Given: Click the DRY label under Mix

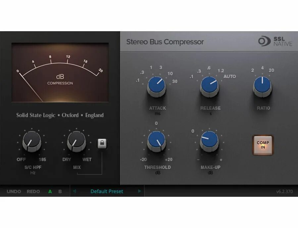Looking at the screenshot, I should (67, 159).
